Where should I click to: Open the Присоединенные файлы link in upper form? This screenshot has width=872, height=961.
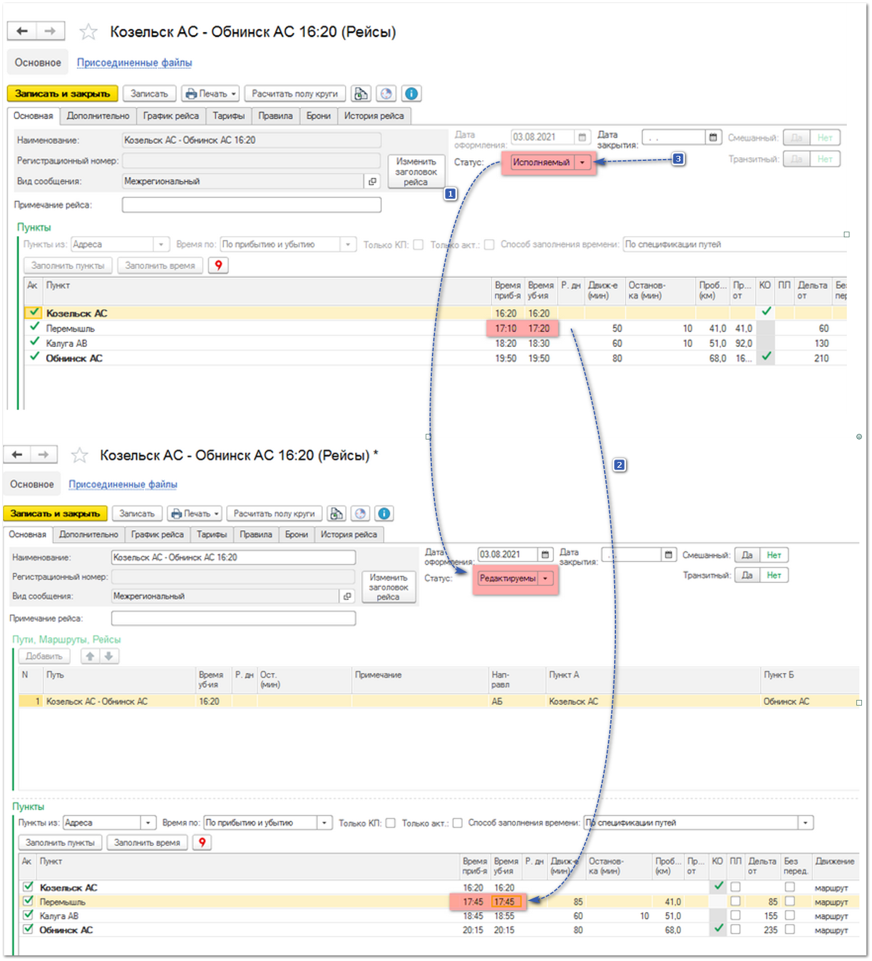tap(134, 63)
